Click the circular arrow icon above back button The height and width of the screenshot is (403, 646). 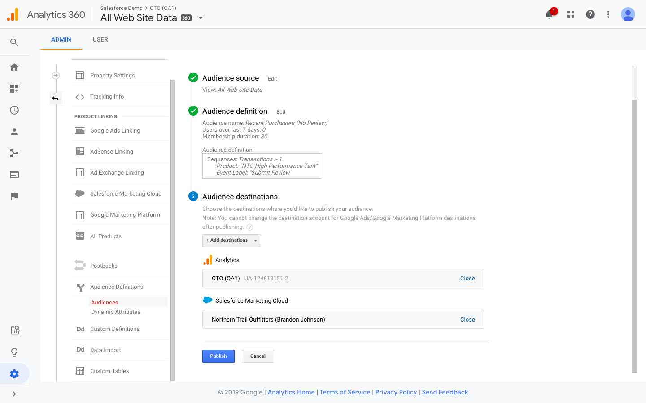[56, 75]
